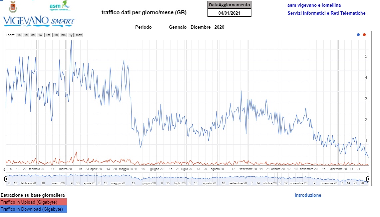Screen dimensions: 380x217
Task: Zoom chart to 5d range
Action: (x=33, y=35)
